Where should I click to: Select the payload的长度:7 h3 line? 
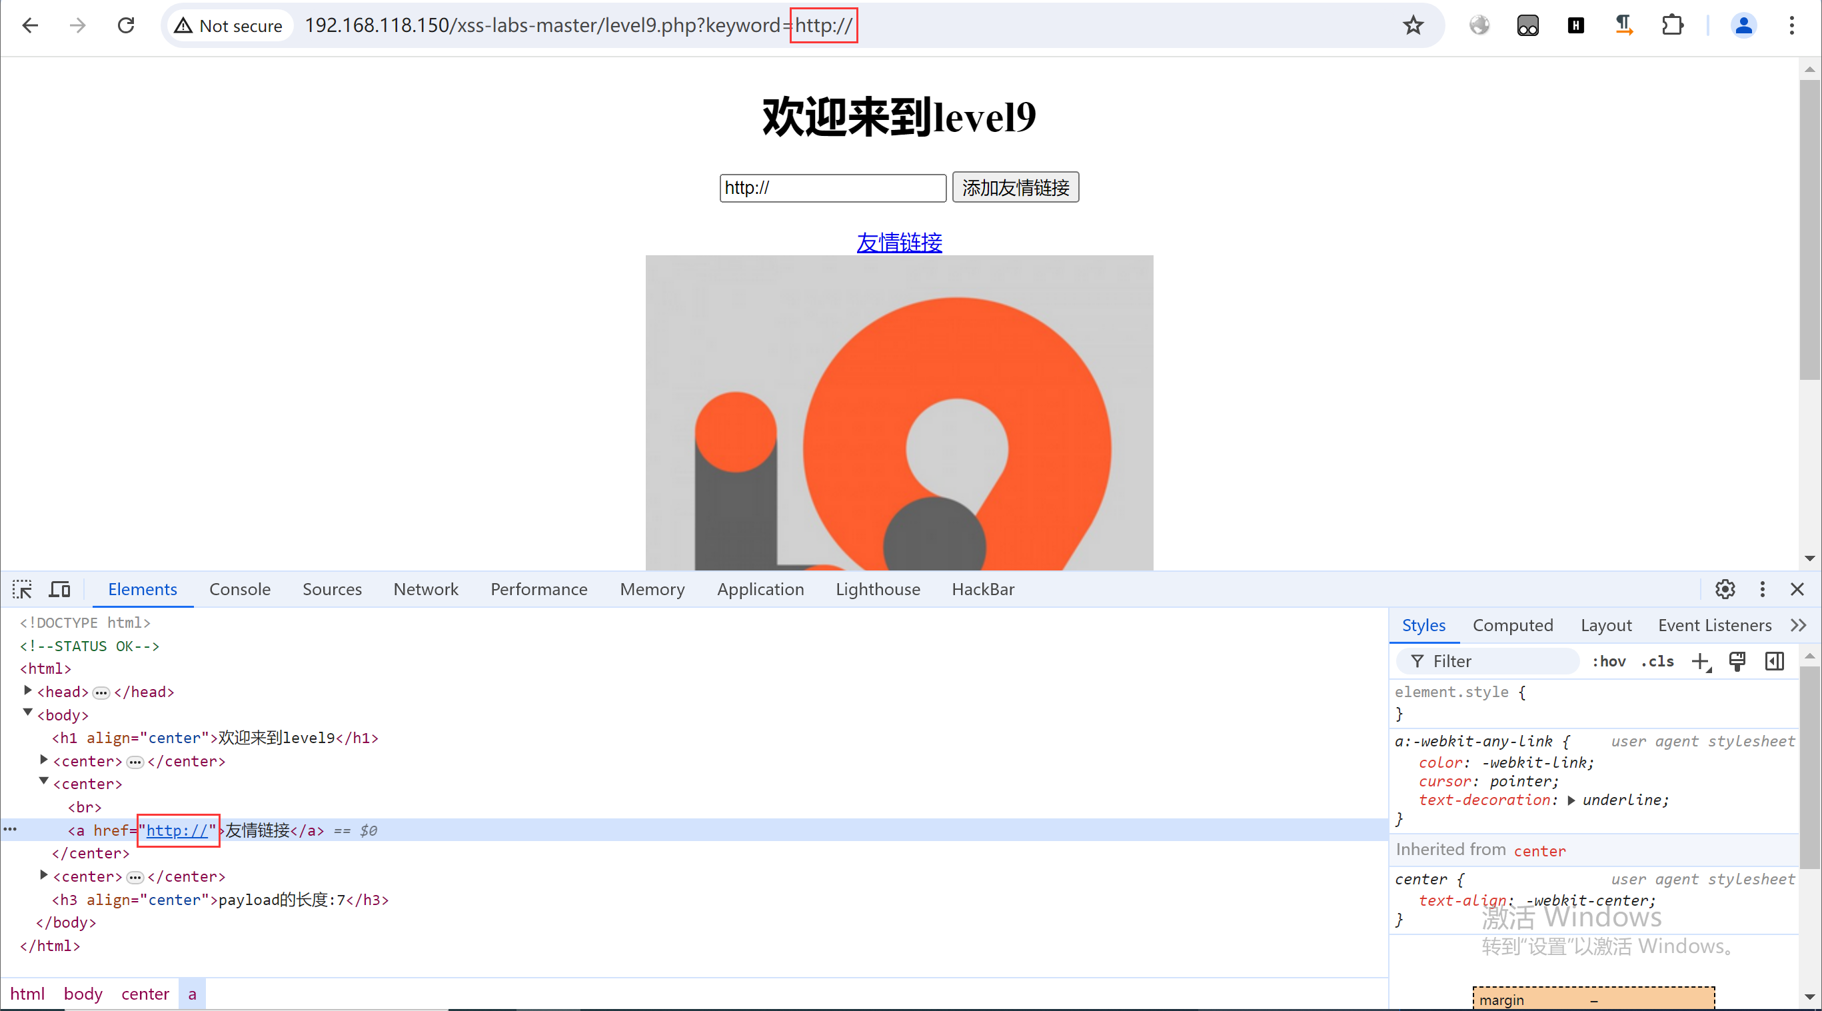tap(220, 900)
